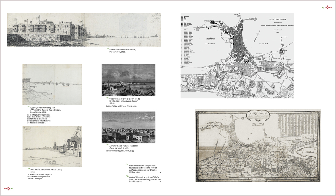Screen dimensions: 336x196
Task: Click the leaf bullet before 'Carte d'Alexandrie 1282 de l'Hégire'
Action: point(127,176)
